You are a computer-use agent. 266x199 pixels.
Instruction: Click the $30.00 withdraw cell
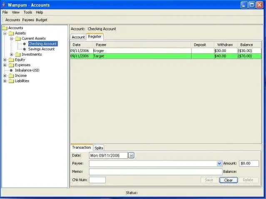[x=226, y=51]
